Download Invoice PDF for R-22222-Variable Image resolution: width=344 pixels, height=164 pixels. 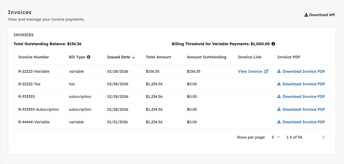click(x=301, y=71)
